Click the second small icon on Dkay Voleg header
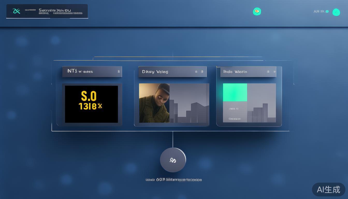Screen dimensions: 348x199 pos(202,72)
